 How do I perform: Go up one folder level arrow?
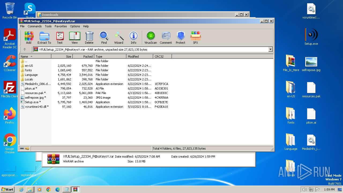25,49
